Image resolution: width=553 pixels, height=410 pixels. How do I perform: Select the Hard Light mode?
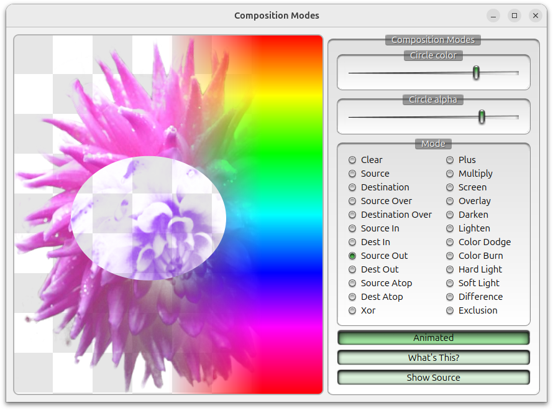point(449,269)
